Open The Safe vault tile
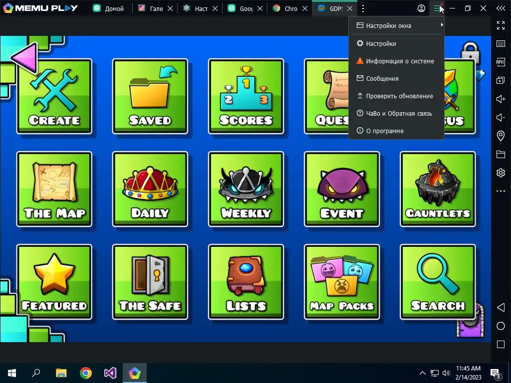The width and height of the screenshot is (511, 383). click(x=150, y=282)
